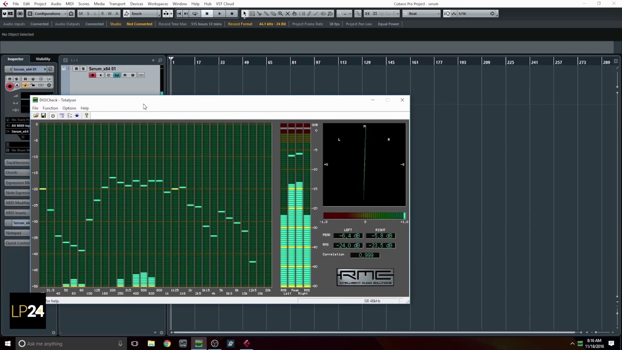Click Record Format 44.1 kHz - 24 Bit
The width and height of the screenshot is (622, 350).
[x=273, y=24]
